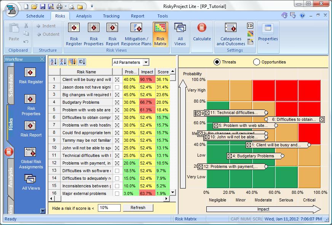Run Calculate from the ribbon
332x225 pixels.
(x=202, y=32)
